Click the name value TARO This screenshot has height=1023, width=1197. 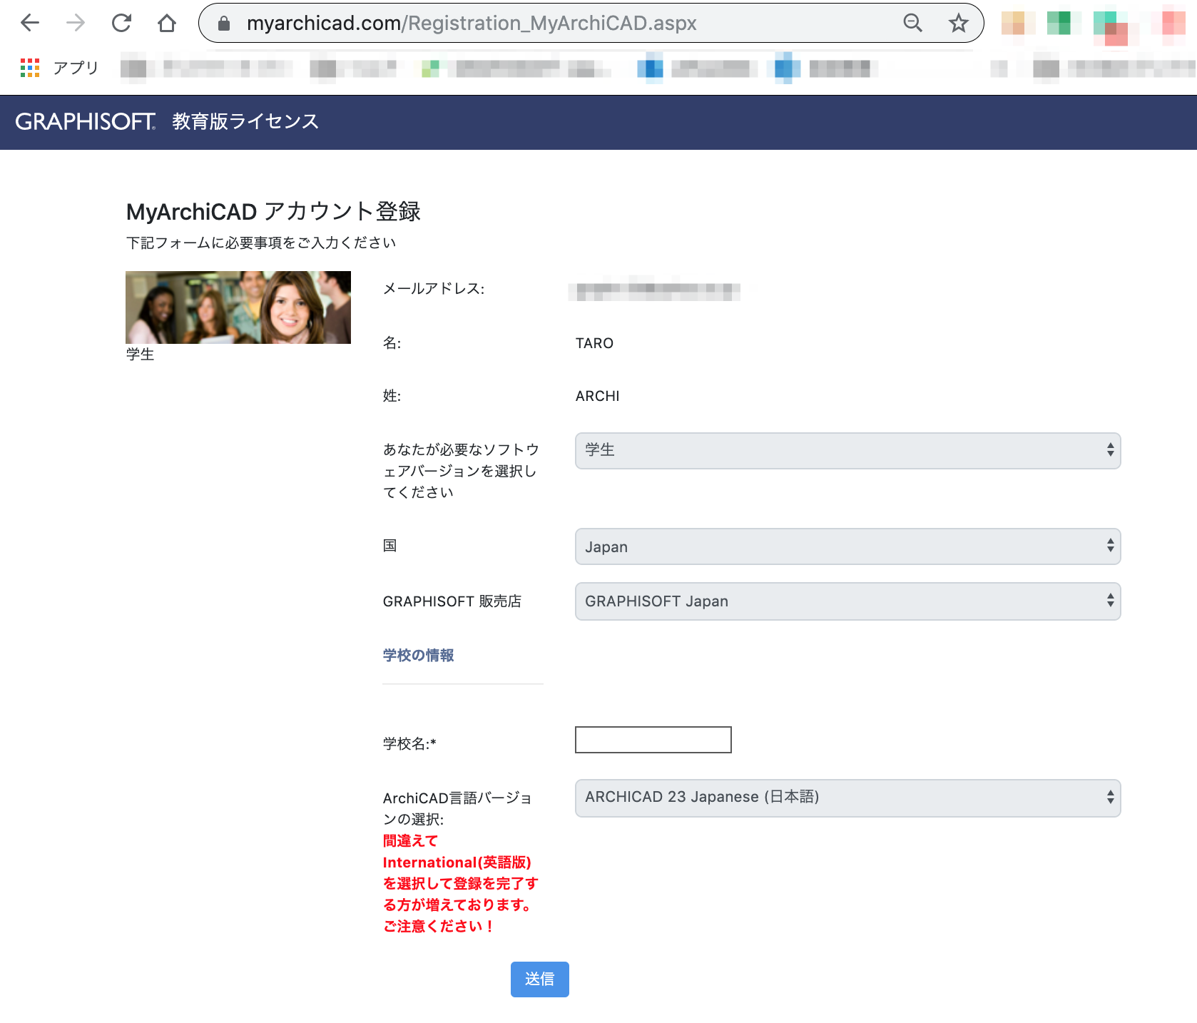[594, 343]
